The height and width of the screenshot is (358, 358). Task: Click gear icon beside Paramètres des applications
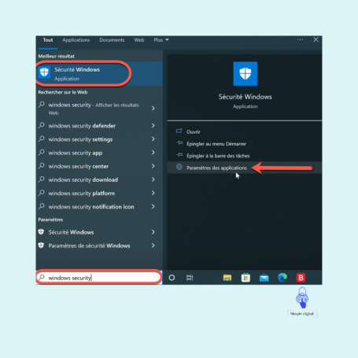179,167
